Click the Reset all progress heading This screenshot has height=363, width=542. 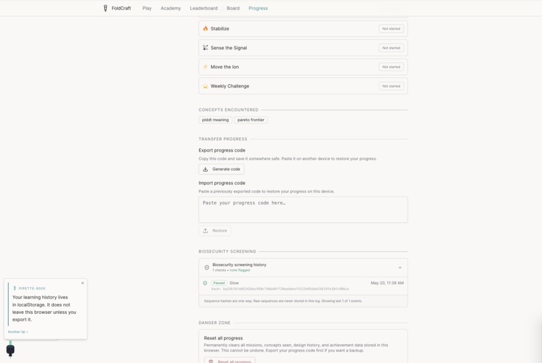pos(223,338)
